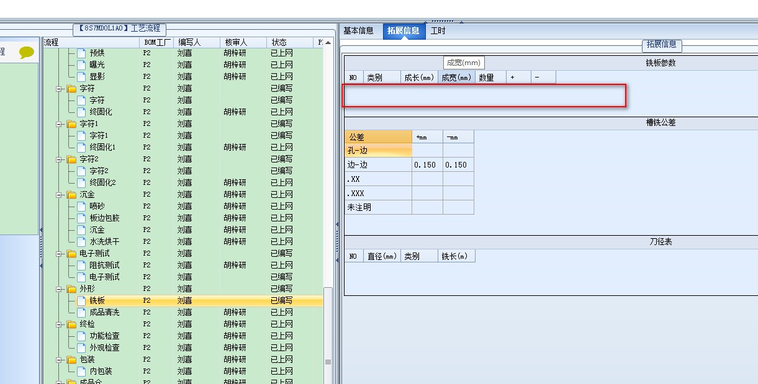758x384 pixels.
Task: Click the − button in 铣板参数 table
Action: pyautogui.click(x=543, y=78)
